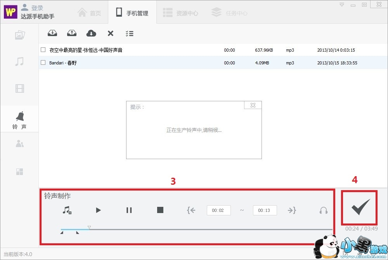
Task: Click the import-to-phone tray icon
Action: pyautogui.click(x=52, y=33)
